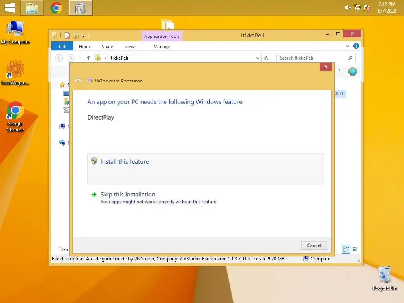404x303 pixels.
Task: Expand address bar history dropdown
Action: point(258,58)
